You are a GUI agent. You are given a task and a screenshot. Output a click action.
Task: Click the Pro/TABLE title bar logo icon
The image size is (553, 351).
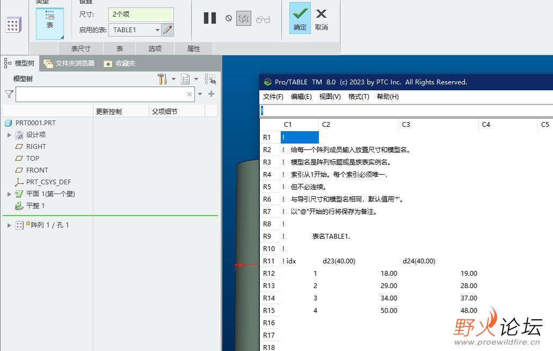268,82
